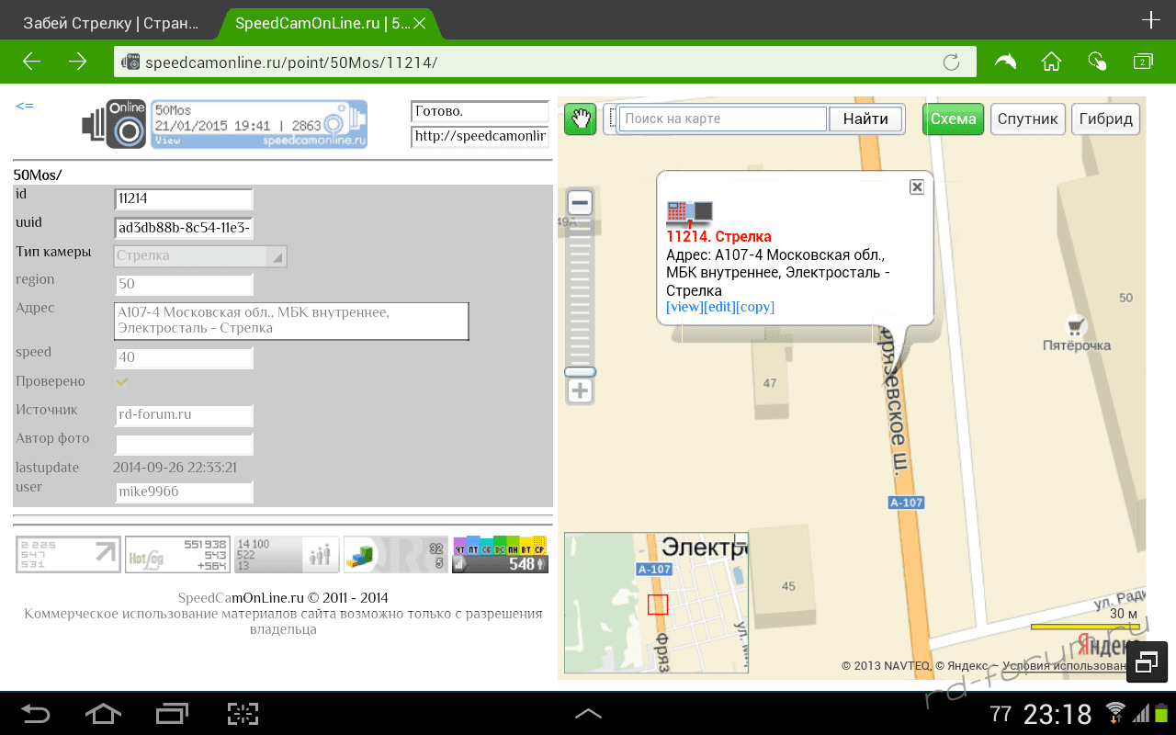
Task: Open the [copy] link in the balloon
Action: click(x=755, y=307)
